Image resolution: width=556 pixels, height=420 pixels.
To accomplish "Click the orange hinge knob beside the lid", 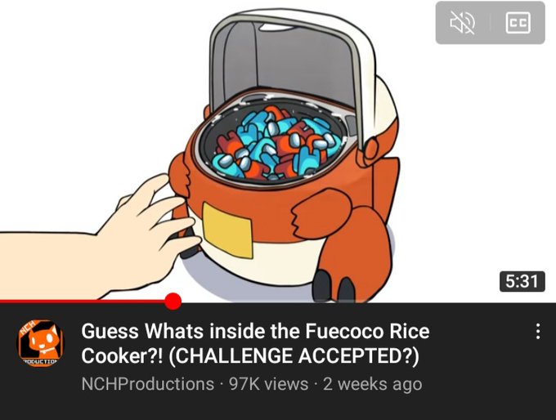I will [371, 149].
